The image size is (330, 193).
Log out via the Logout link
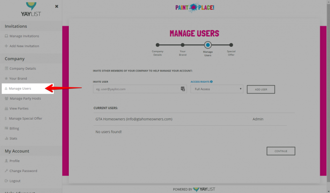[15, 181]
